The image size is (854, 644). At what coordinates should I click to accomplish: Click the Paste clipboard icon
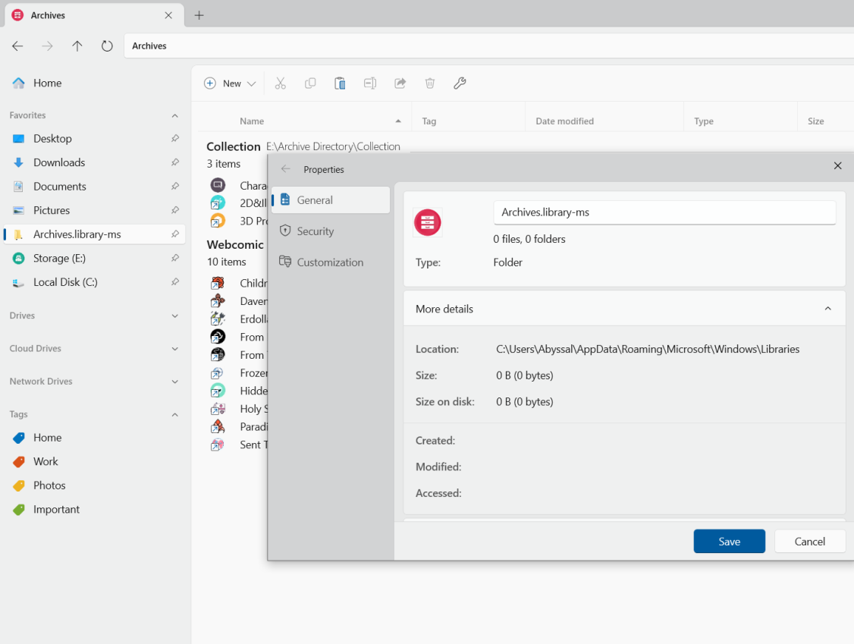(340, 83)
